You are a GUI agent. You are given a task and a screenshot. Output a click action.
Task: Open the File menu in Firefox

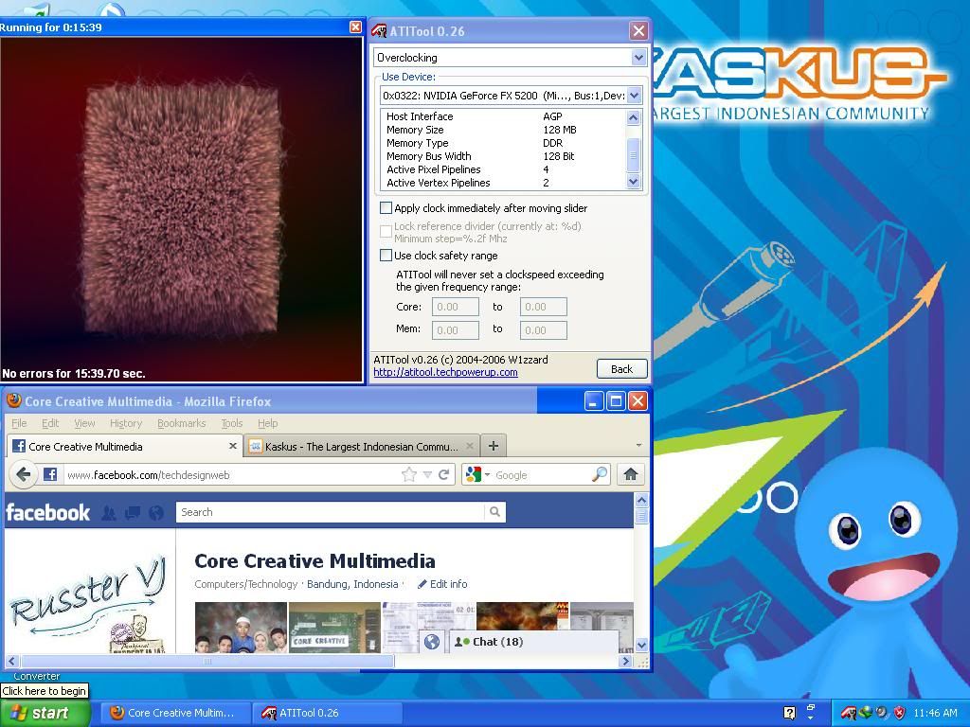(x=19, y=423)
